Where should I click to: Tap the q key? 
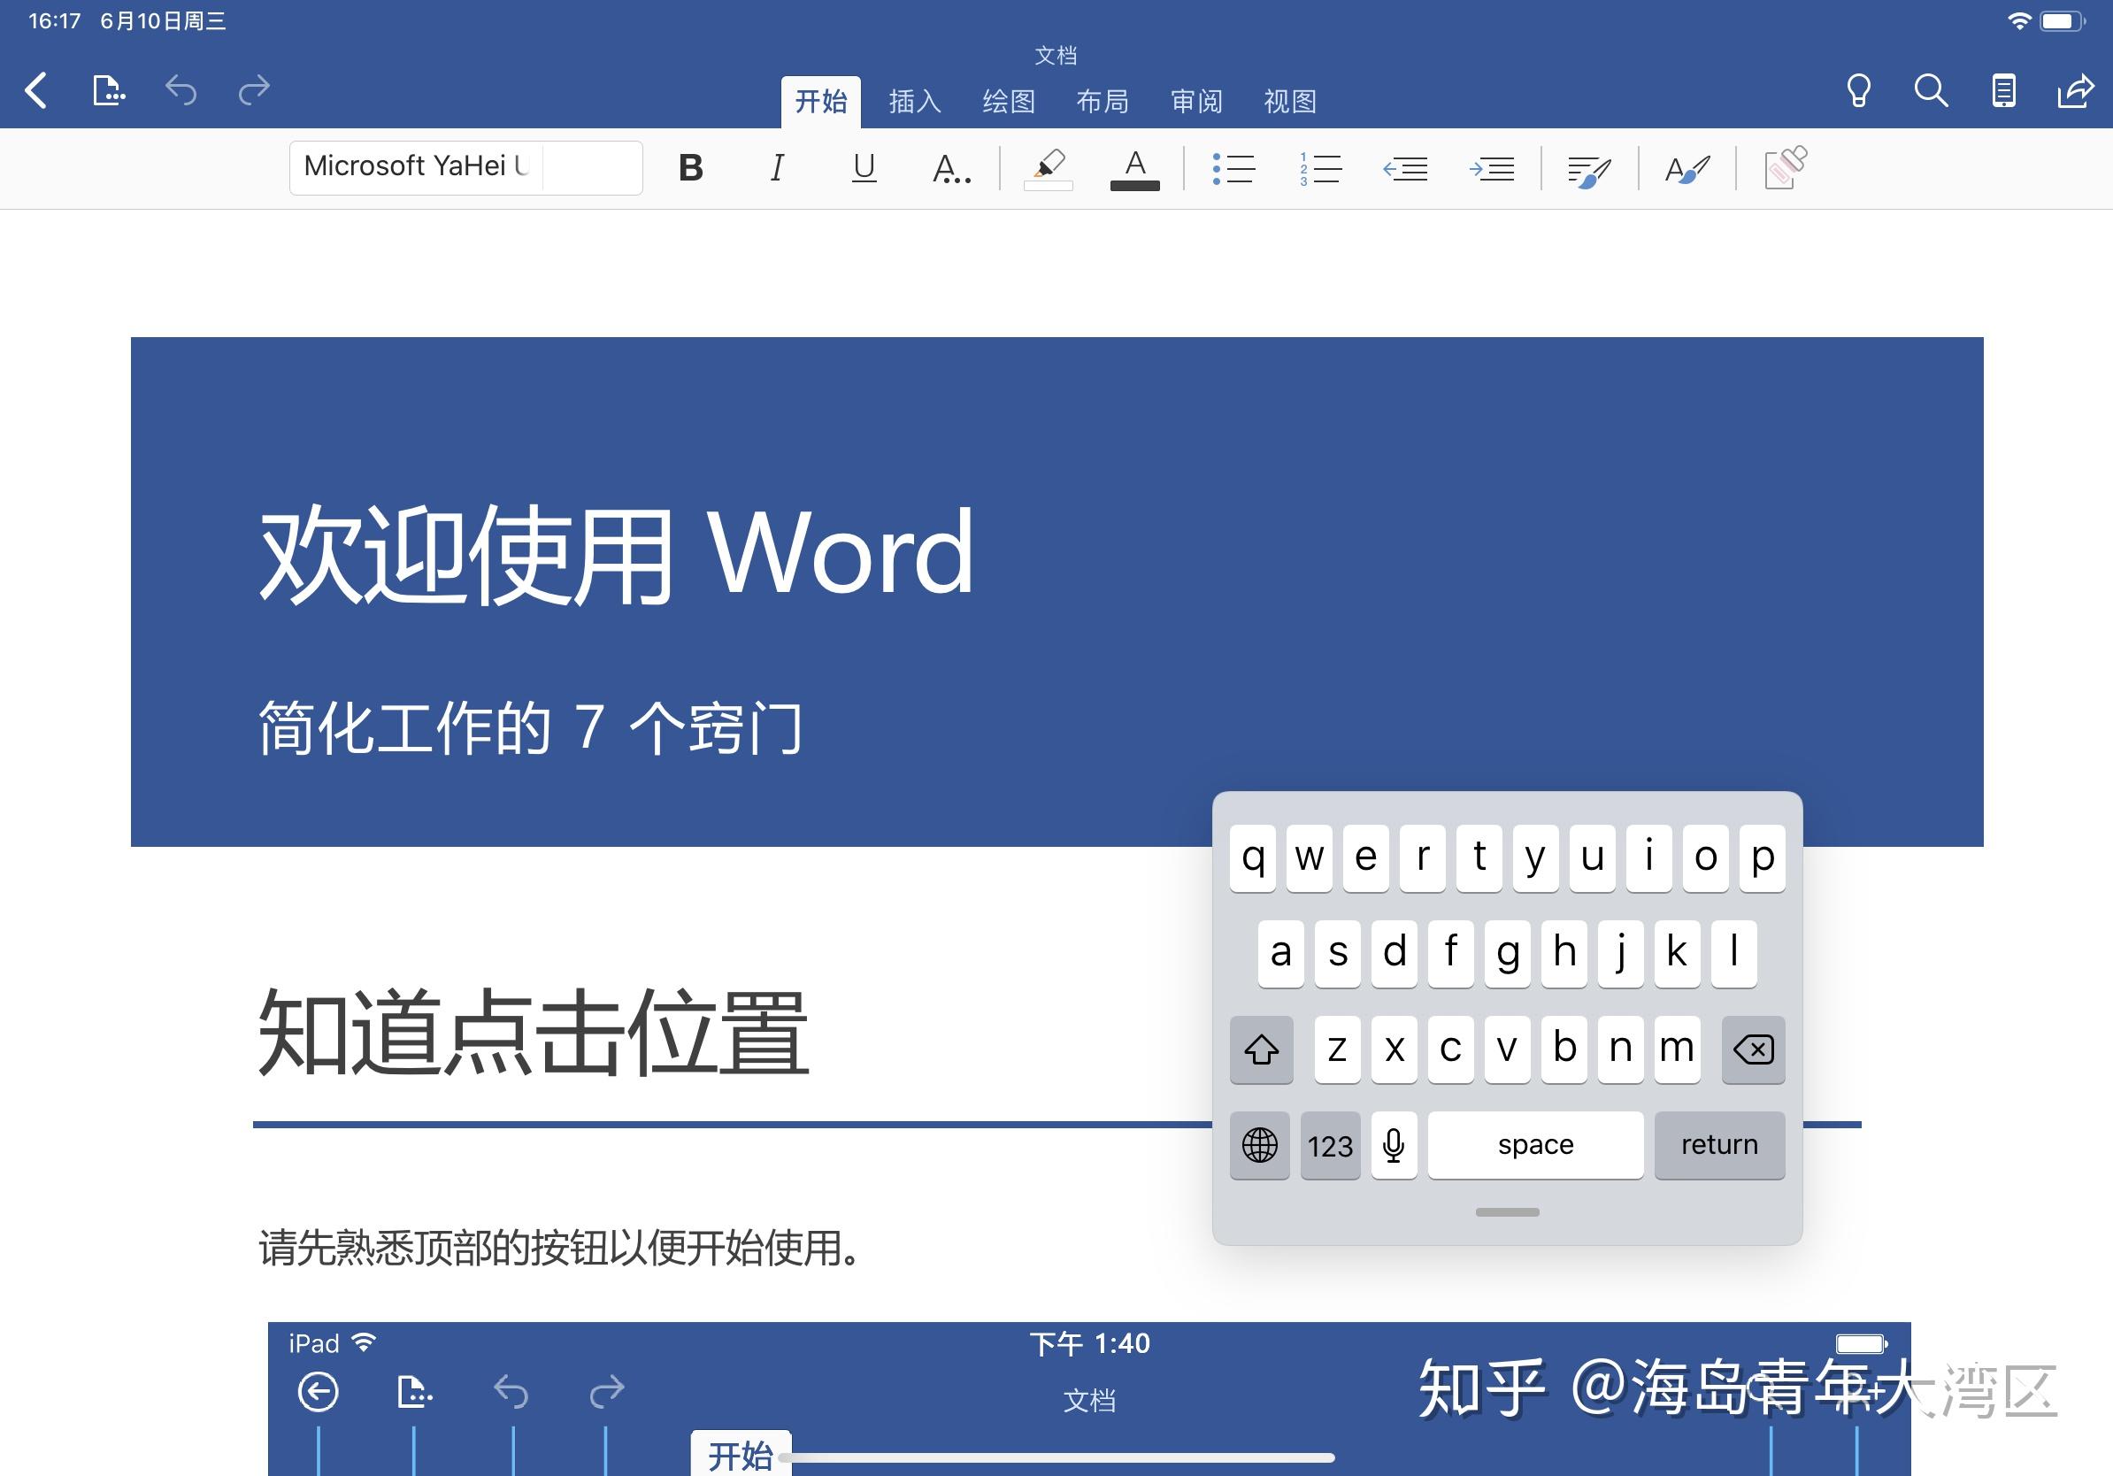pos(1253,857)
